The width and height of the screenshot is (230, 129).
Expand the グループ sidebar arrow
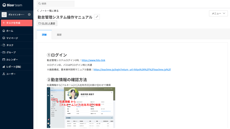coord(1,52)
